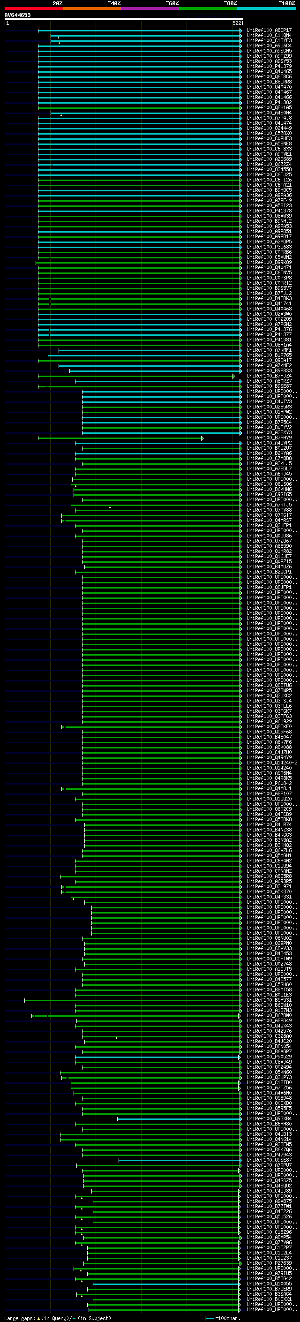Viewport: 300px width, 1322px height.
Task: Click hit label UniRef100_B9RK89
Action: point(269,262)
